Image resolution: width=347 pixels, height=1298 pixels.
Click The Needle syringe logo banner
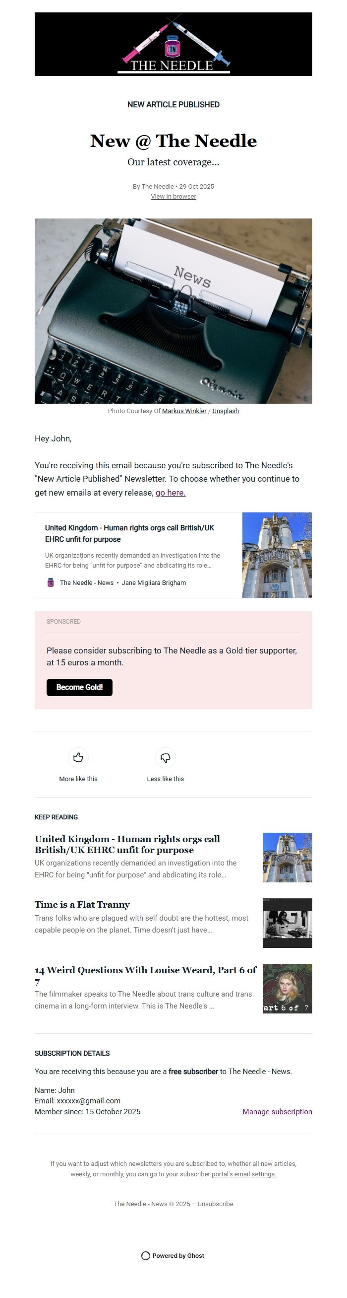click(x=173, y=46)
